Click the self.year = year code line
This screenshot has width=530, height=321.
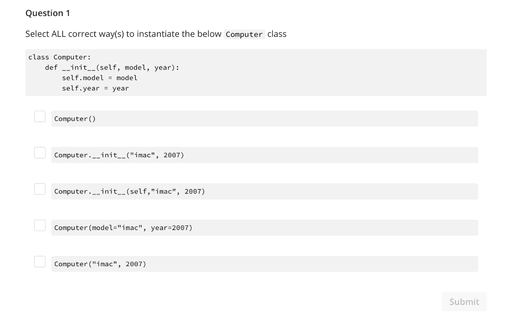click(95, 88)
